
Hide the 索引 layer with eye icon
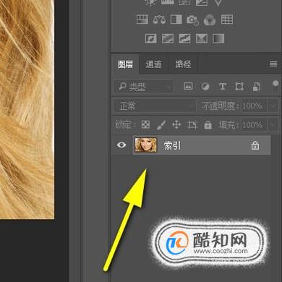121,145
